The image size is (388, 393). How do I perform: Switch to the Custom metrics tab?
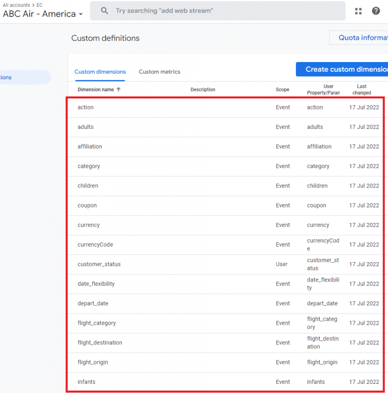click(160, 72)
